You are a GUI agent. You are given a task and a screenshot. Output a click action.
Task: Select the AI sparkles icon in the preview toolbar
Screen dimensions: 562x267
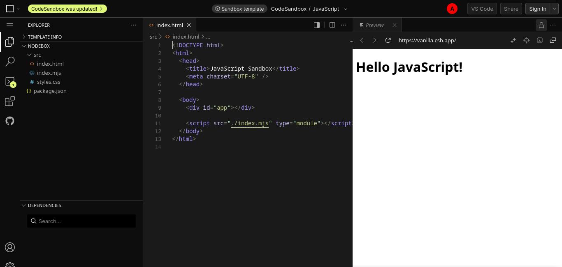513,40
